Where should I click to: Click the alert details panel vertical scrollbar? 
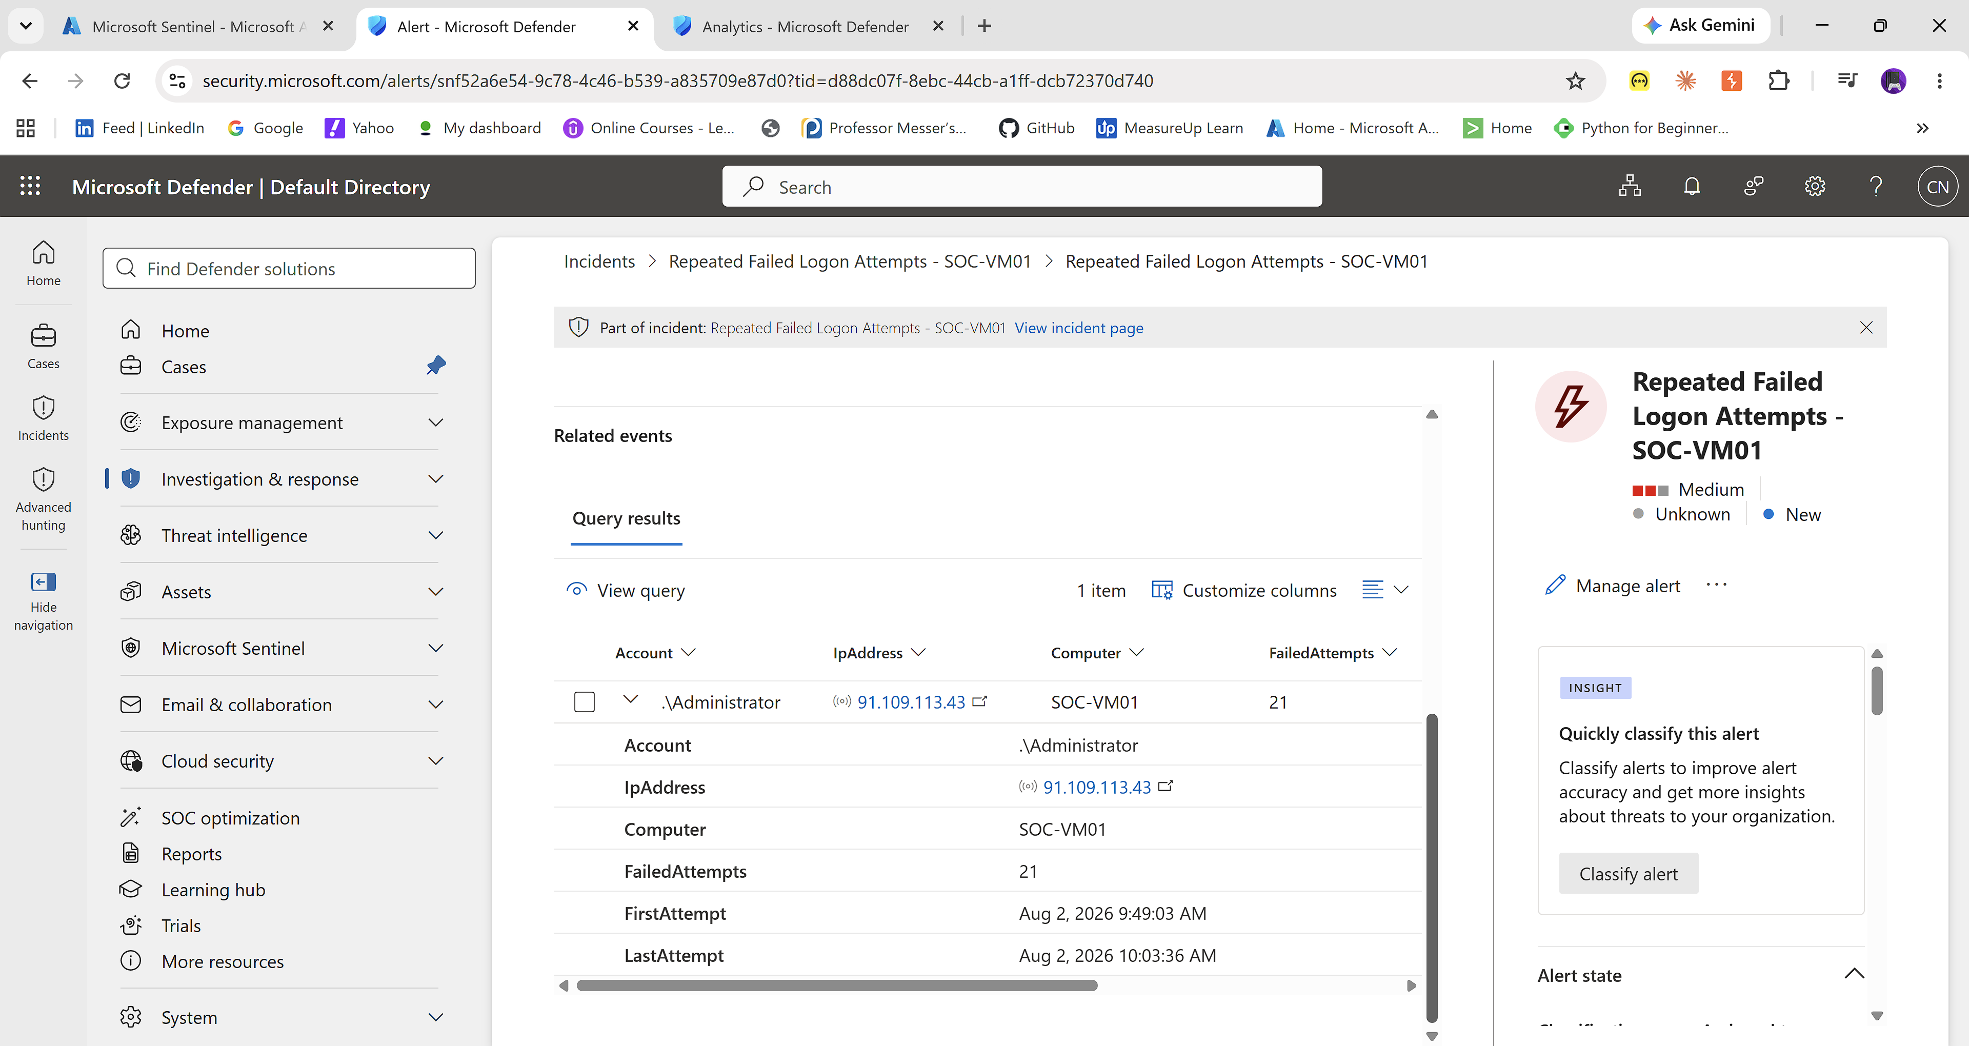tap(1877, 691)
